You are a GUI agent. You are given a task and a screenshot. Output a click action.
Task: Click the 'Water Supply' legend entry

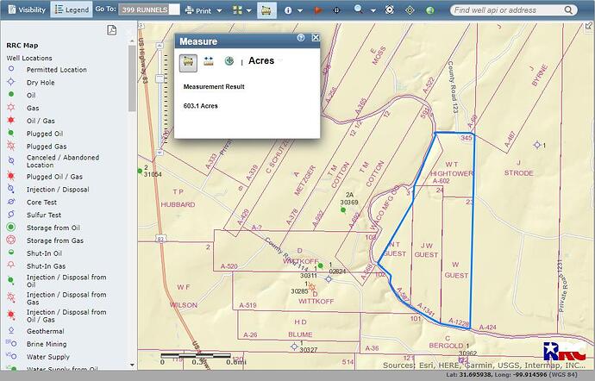(x=47, y=357)
